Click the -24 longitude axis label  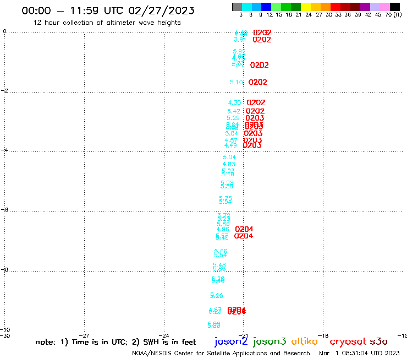tap(164, 335)
